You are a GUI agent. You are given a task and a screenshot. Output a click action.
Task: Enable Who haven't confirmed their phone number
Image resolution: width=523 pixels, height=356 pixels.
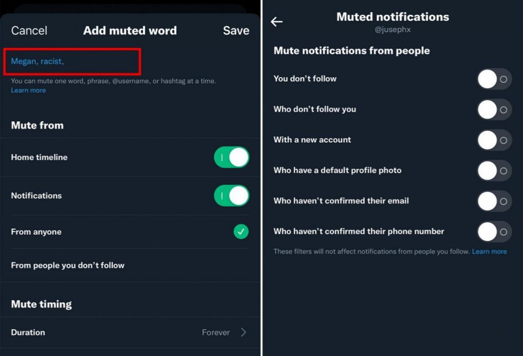point(494,232)
